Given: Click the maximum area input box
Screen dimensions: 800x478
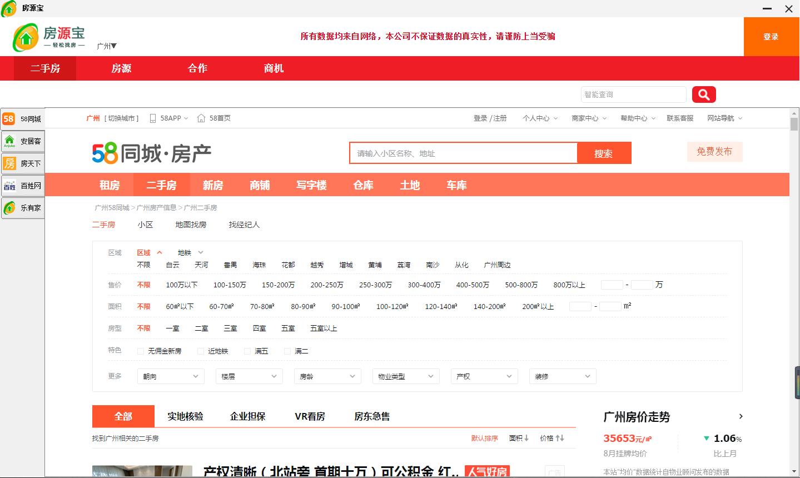Looking at the screenshot, I should tap(610, 307).
